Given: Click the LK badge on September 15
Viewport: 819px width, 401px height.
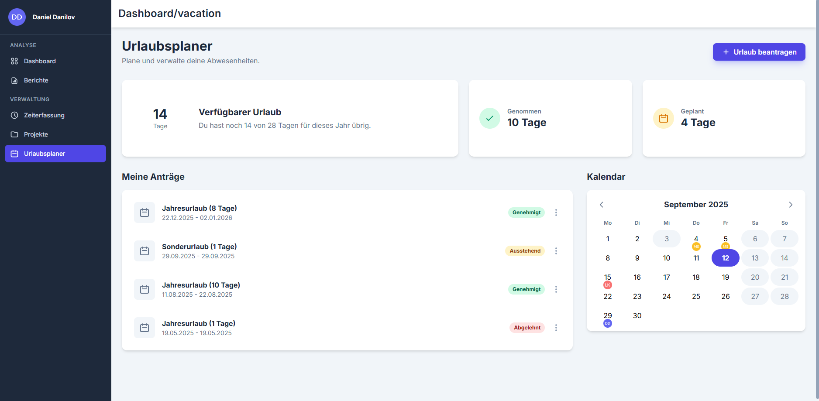Looking at the screenshot, I should (607, 285).
